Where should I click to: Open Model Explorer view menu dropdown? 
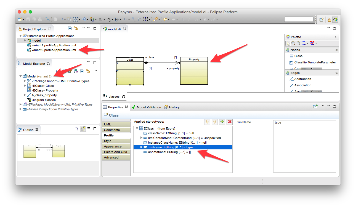point(96,71)
